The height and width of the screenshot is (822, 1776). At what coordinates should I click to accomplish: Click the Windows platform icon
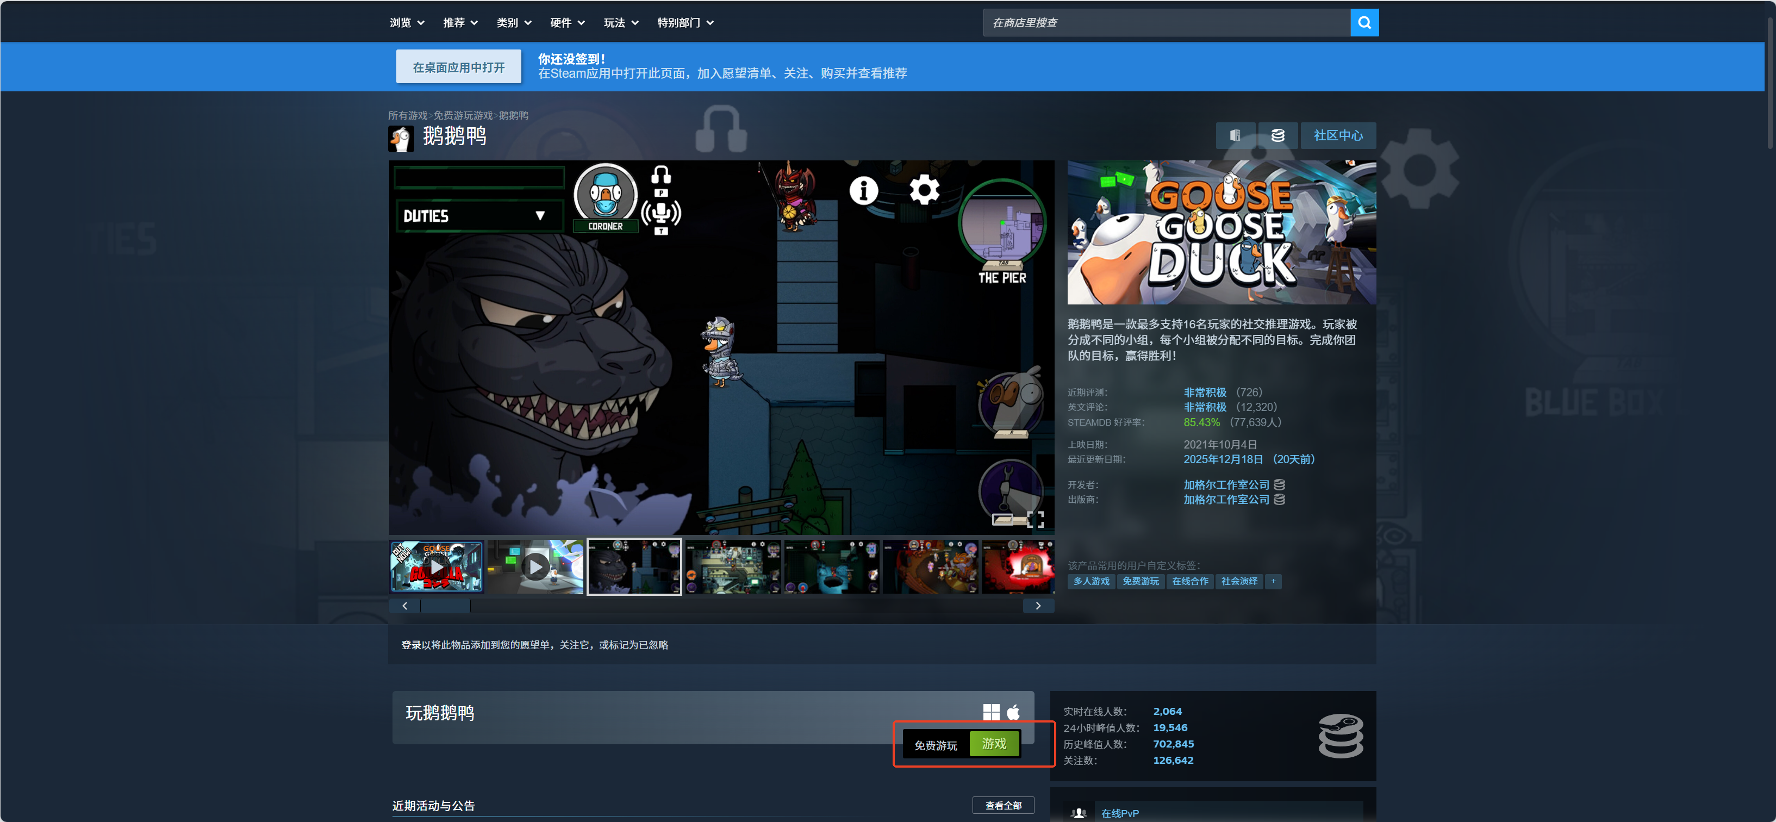click(990, 712)
